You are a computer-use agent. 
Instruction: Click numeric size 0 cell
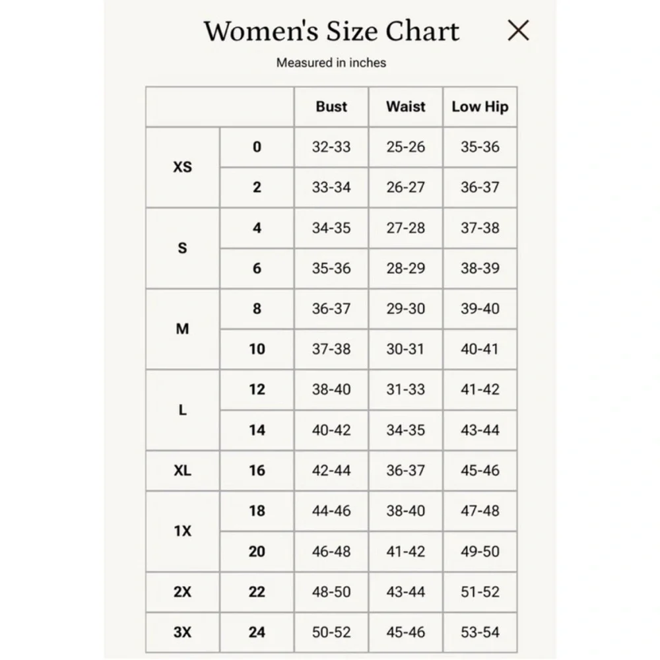click(257, 147)
